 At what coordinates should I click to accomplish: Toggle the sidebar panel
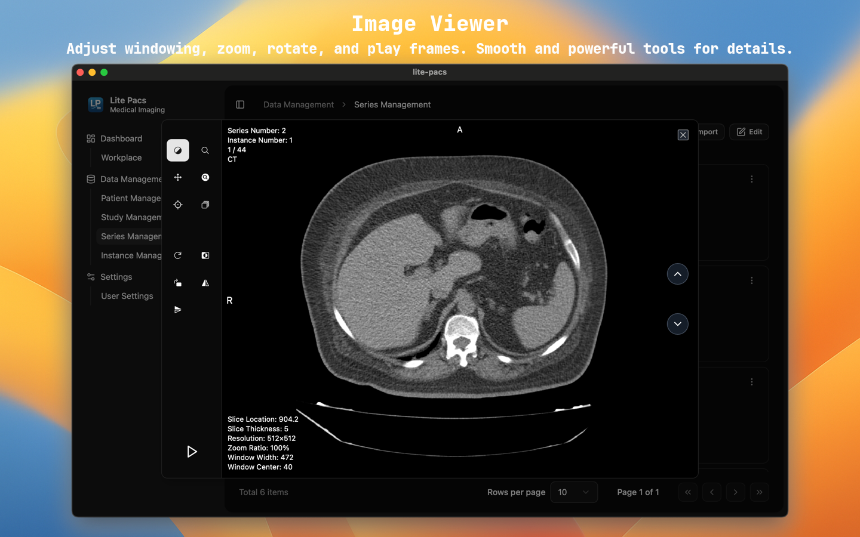pos(240,104)
